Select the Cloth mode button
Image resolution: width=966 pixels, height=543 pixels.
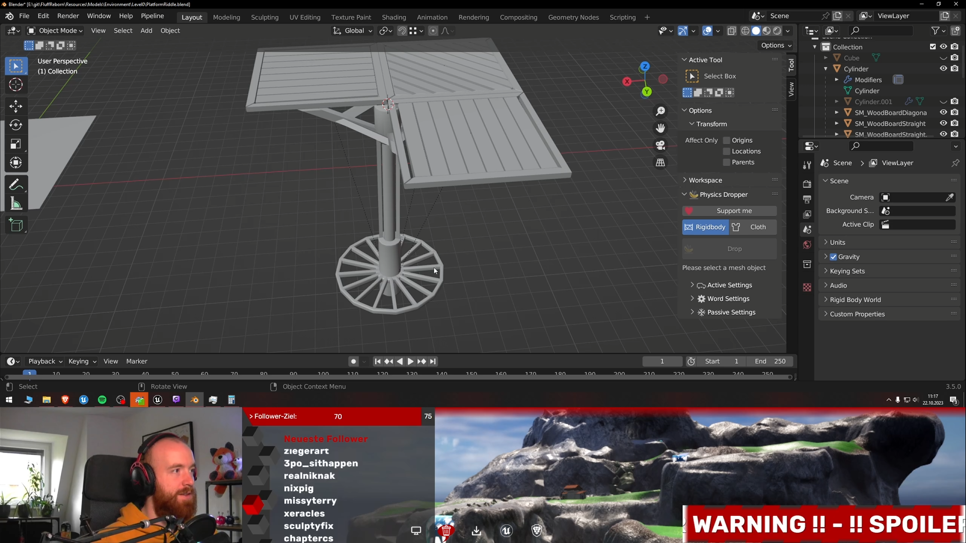pyautogui.click(x=753, y=227)
